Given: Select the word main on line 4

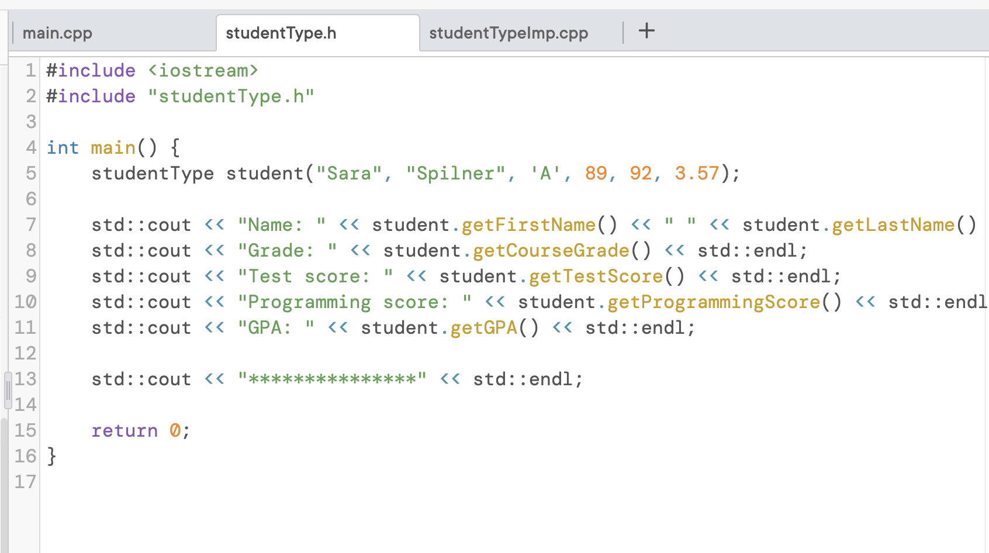Looking at the screenshot, I should click(x=113, y=147).
